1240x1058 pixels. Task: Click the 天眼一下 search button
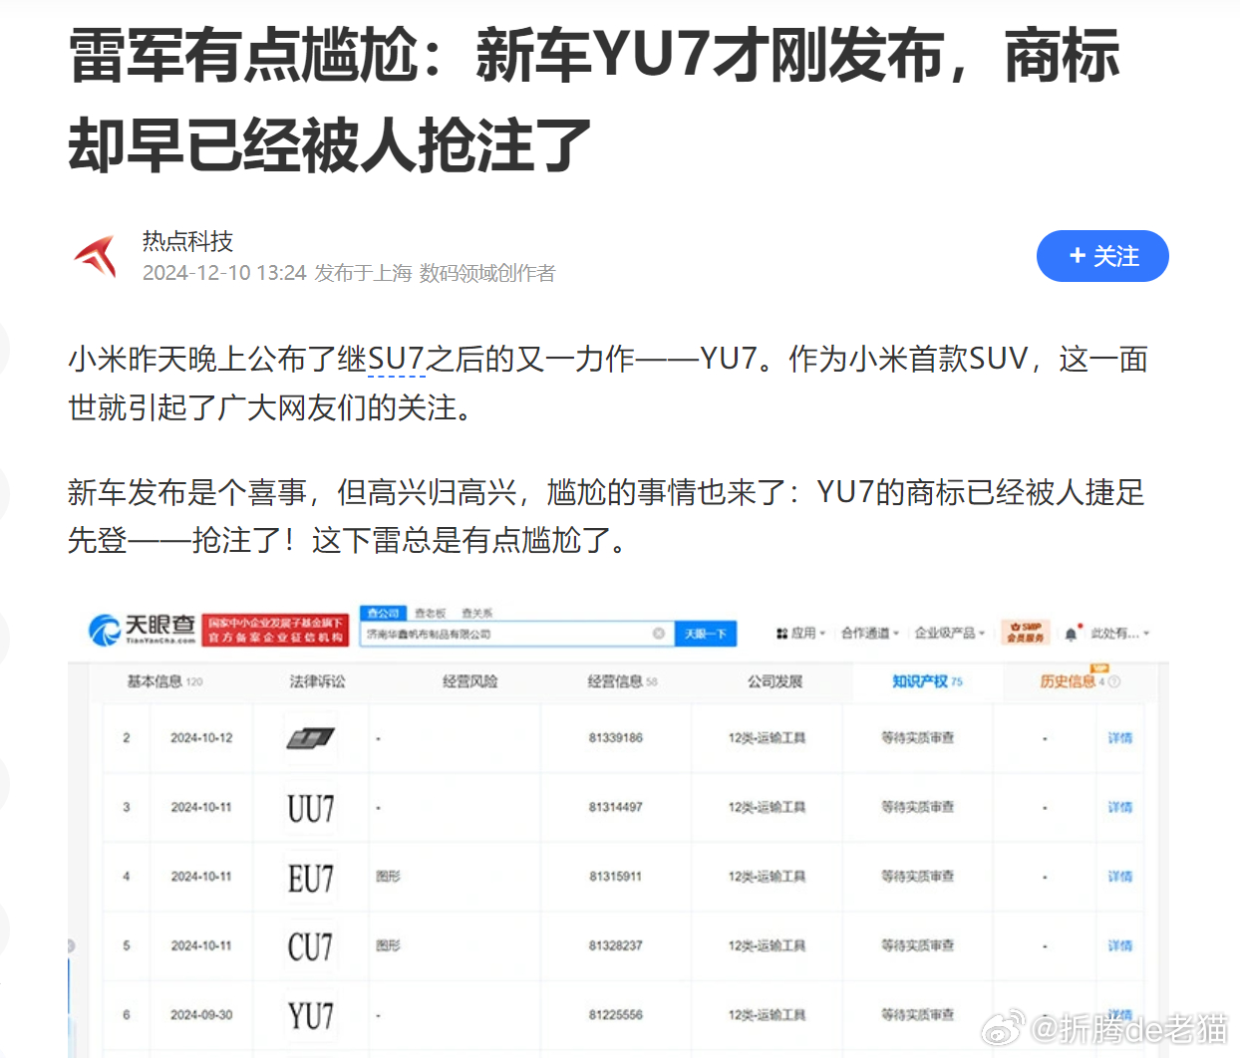tap(706, 634)
